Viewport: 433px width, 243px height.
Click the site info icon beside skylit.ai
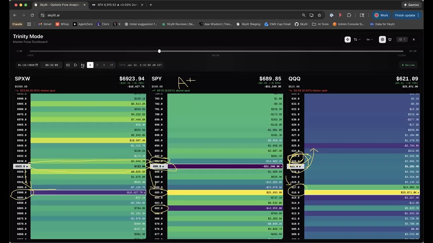[x=43, y=15]
